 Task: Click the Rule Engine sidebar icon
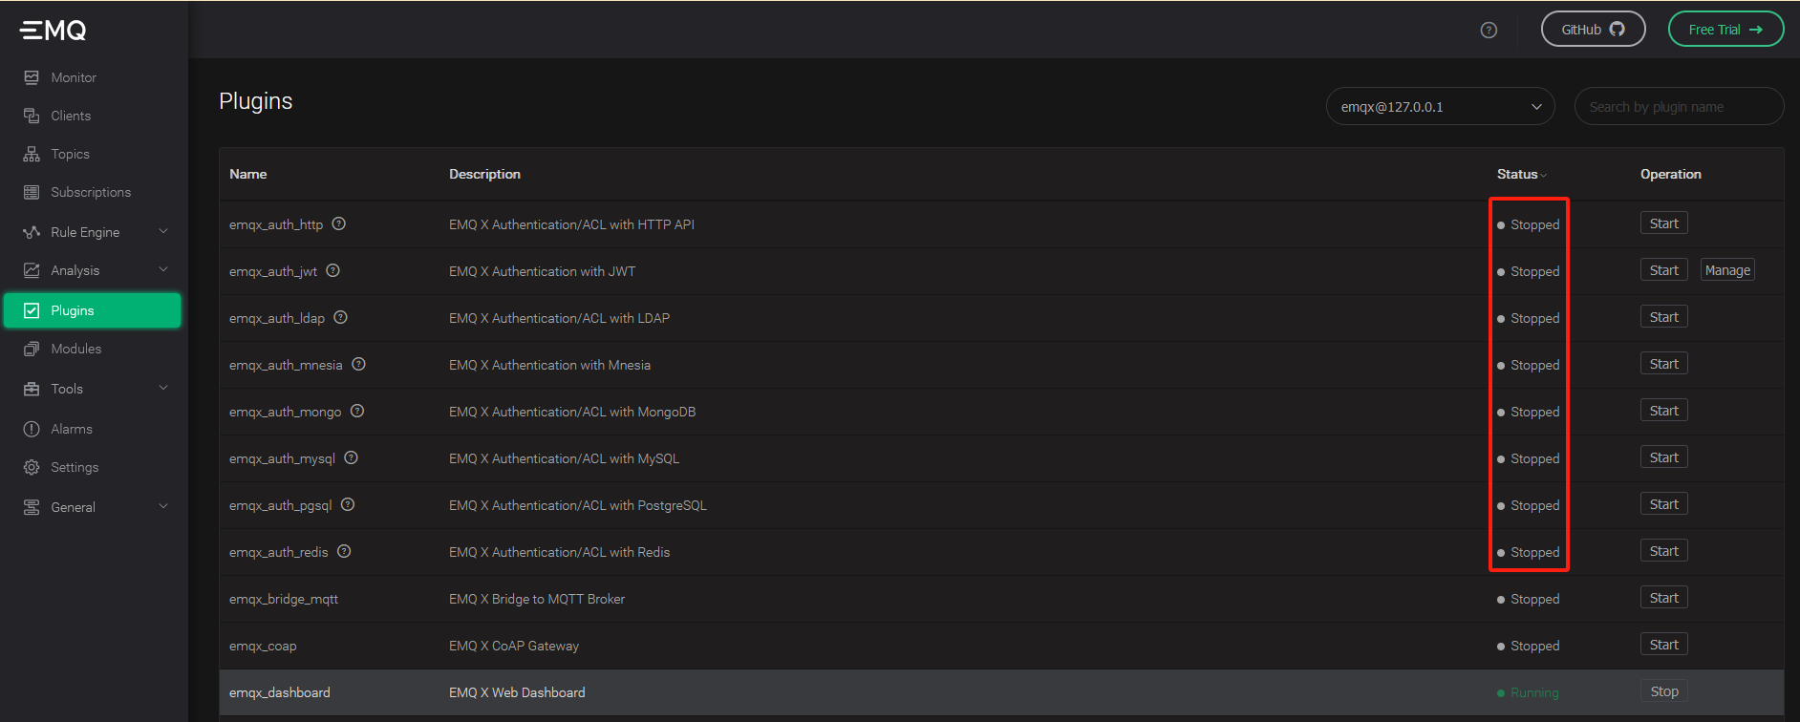coord(32,232)
